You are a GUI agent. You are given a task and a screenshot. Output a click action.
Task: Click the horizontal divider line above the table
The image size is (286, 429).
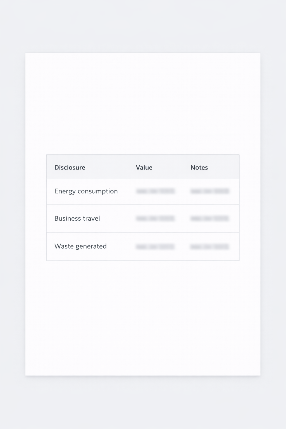143,135
